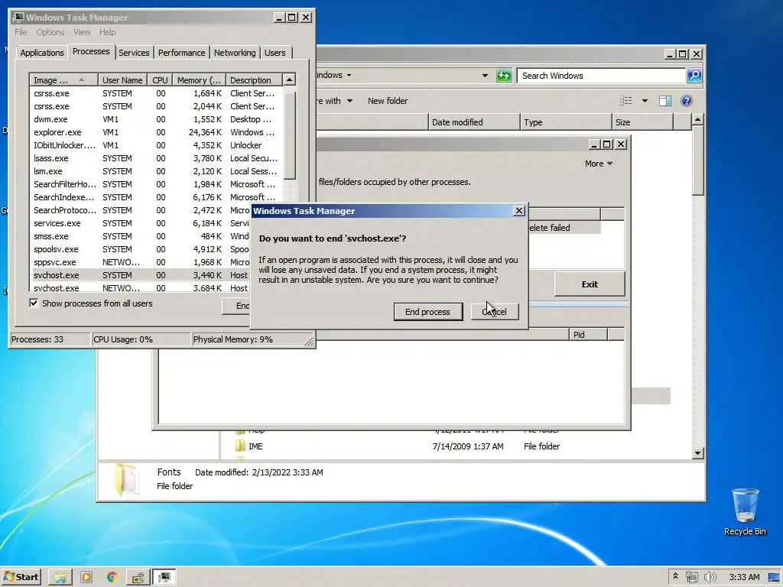Viewport: 783px width, 587px height.
Task: Click Pid column header in Unlocker
Action: tap(588, 335)
